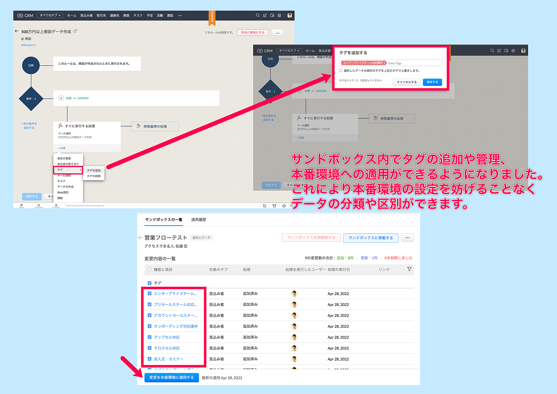Select タグの追加 from submenu
This screenshot has width=557, height=394.
94,170
